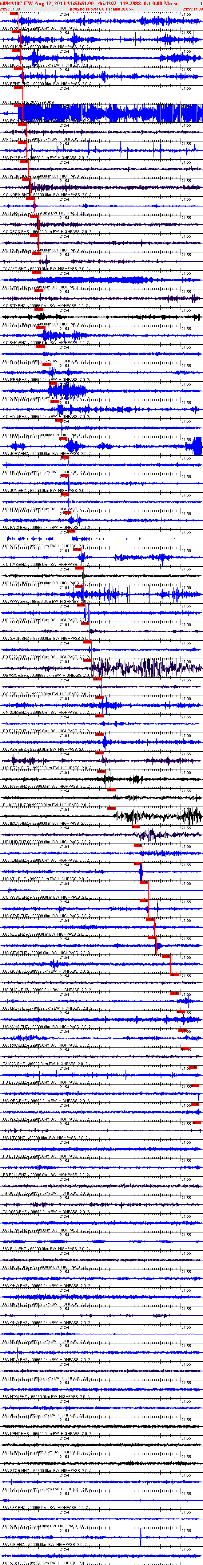Viewport: 203px width, 1565px height.
Task: Select the TA J02D BHZ trace label
Action: (x=47, y=1064)
